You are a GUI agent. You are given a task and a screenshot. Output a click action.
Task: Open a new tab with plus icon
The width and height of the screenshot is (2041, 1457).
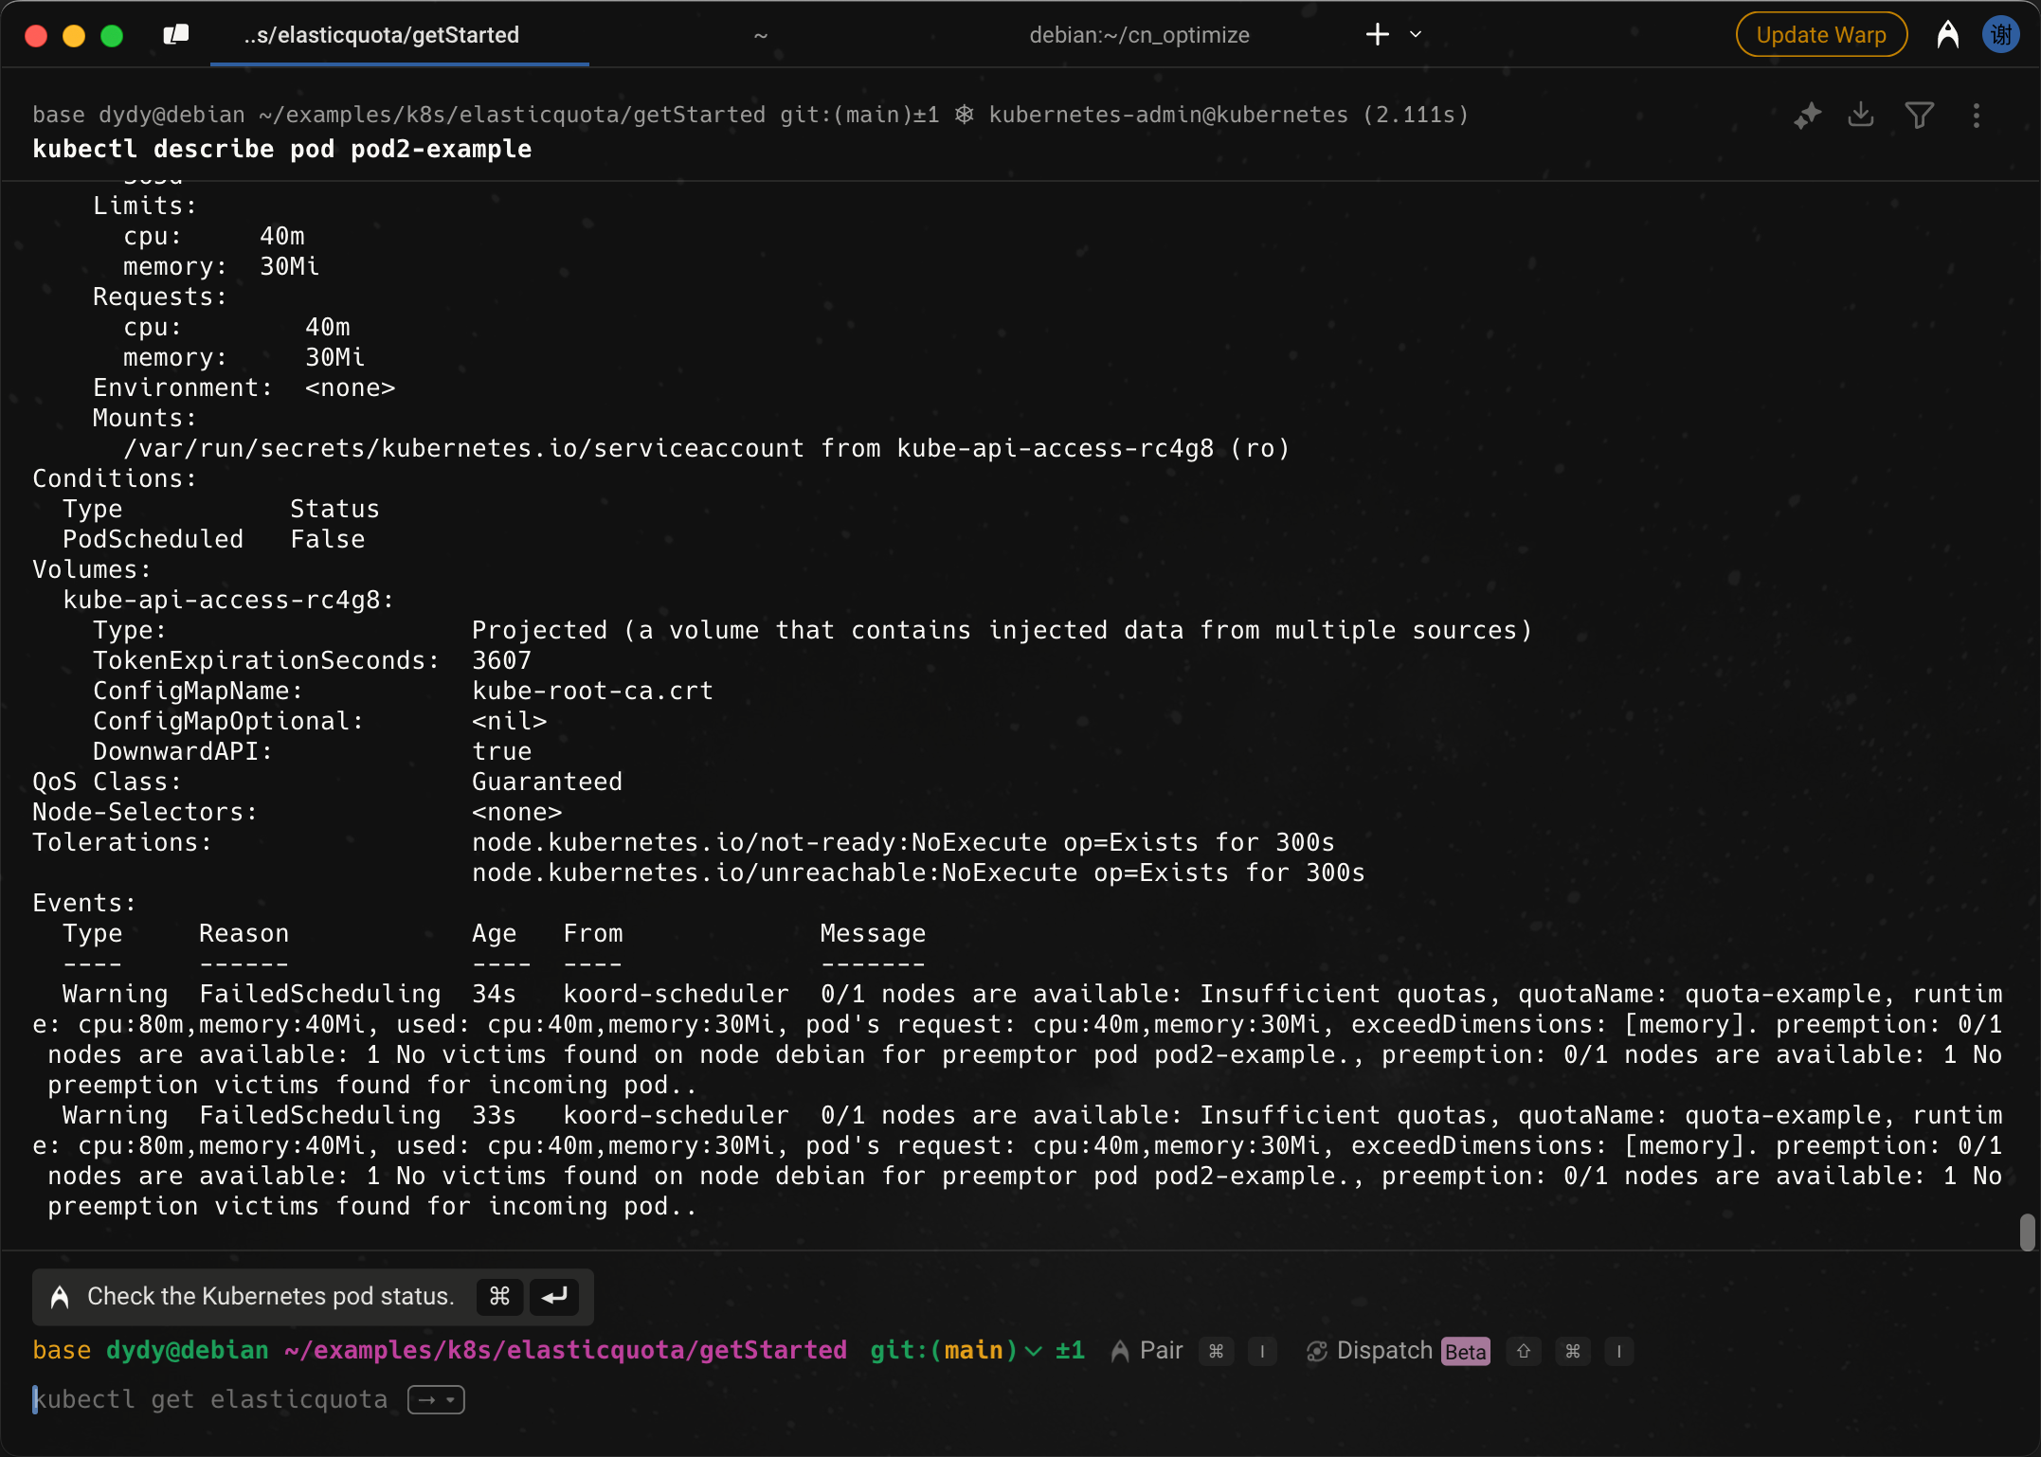pyautogui.click(x=1377, y=35)
